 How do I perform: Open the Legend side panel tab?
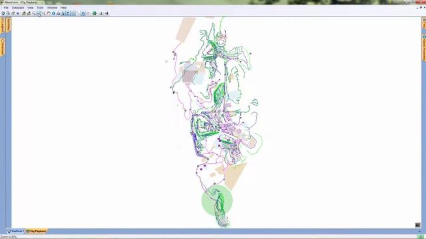(x=3, y=25)
